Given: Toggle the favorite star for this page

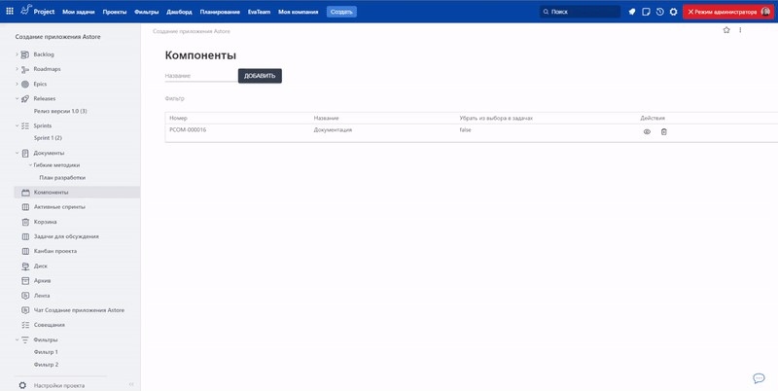Looking at the screenshot, I should (725, 30).
